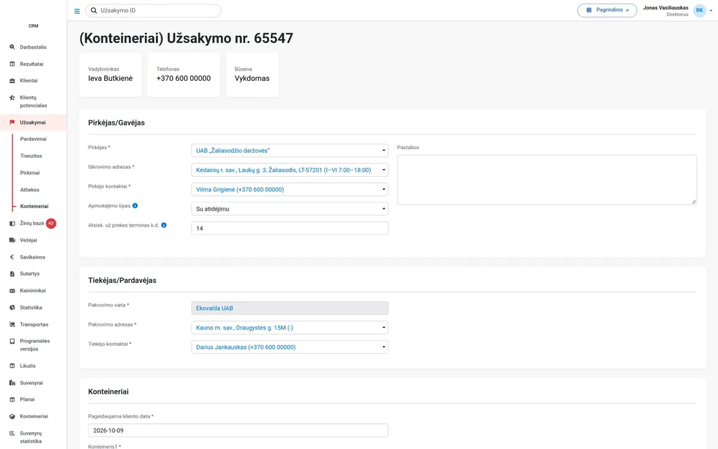Image resolution: width=718 pixels, height=449 pixels.
Task: Click info icon next to Atsisk. už prekes terminas
Action: pos(164,226)
